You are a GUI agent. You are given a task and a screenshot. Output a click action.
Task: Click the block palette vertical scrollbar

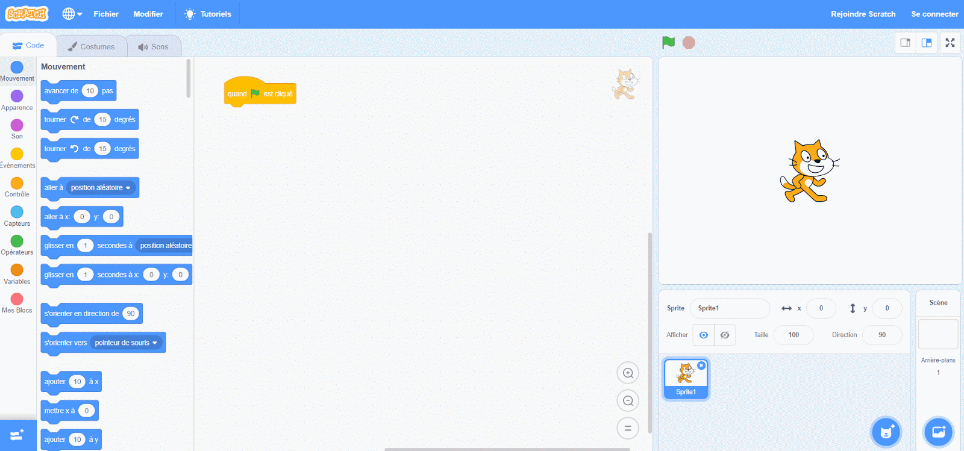[x=189, y=78]
